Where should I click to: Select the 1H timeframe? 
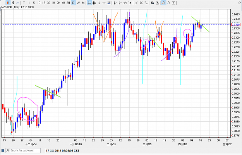coord(53,3)
